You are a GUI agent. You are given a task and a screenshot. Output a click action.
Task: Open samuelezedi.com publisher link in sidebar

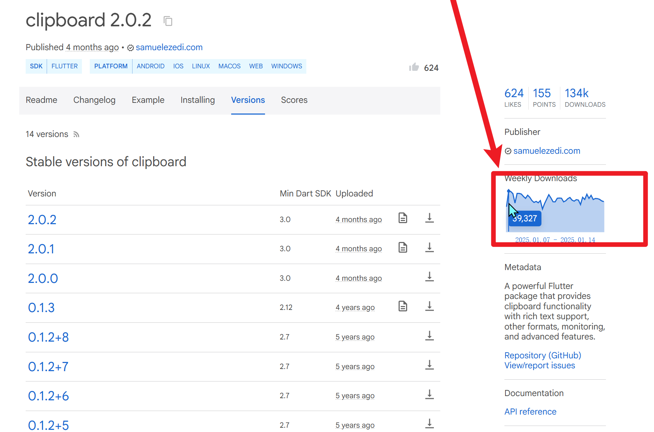click(546, 151)
